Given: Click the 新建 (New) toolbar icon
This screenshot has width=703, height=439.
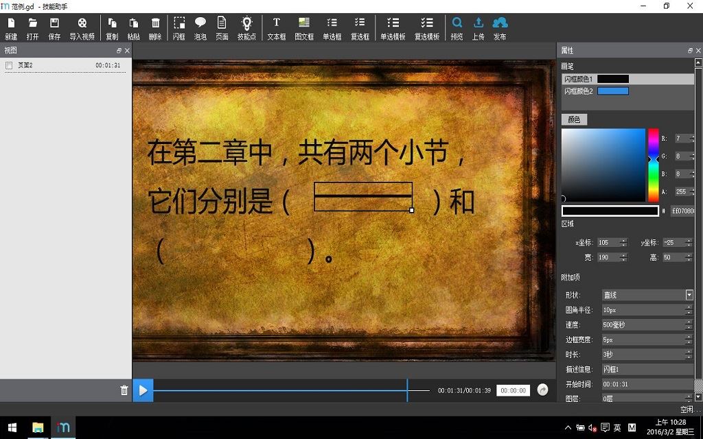Looking at the screenshot, I should tap(11, 28).
